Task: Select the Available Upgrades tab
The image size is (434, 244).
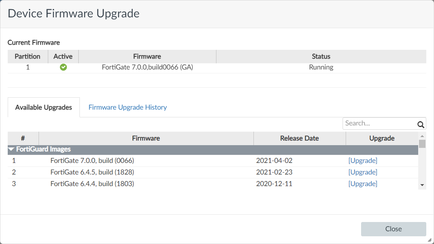Action: pyautogui.click(x=44, y=107)
